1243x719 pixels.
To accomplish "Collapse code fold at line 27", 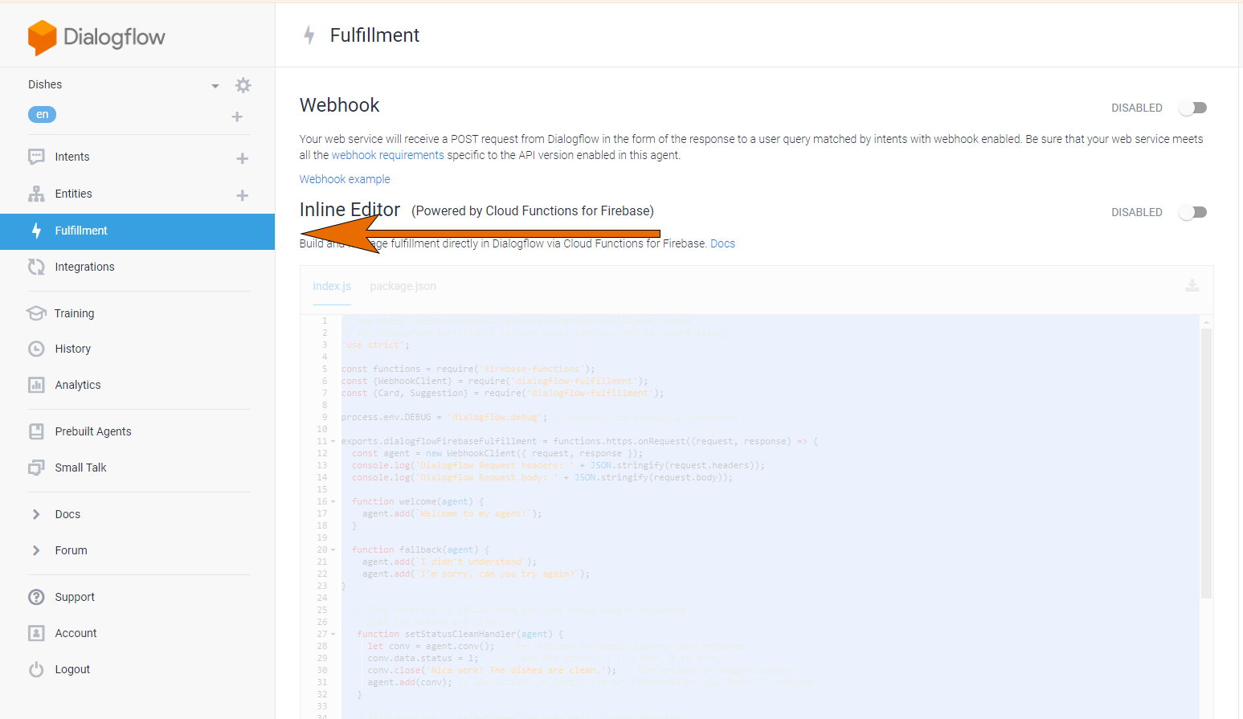I will pyautogui.click(x=333, y=635).
